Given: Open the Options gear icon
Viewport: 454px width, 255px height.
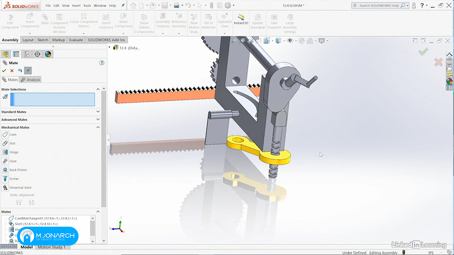Looking at the screenshot, I should [x=228, y=5].
